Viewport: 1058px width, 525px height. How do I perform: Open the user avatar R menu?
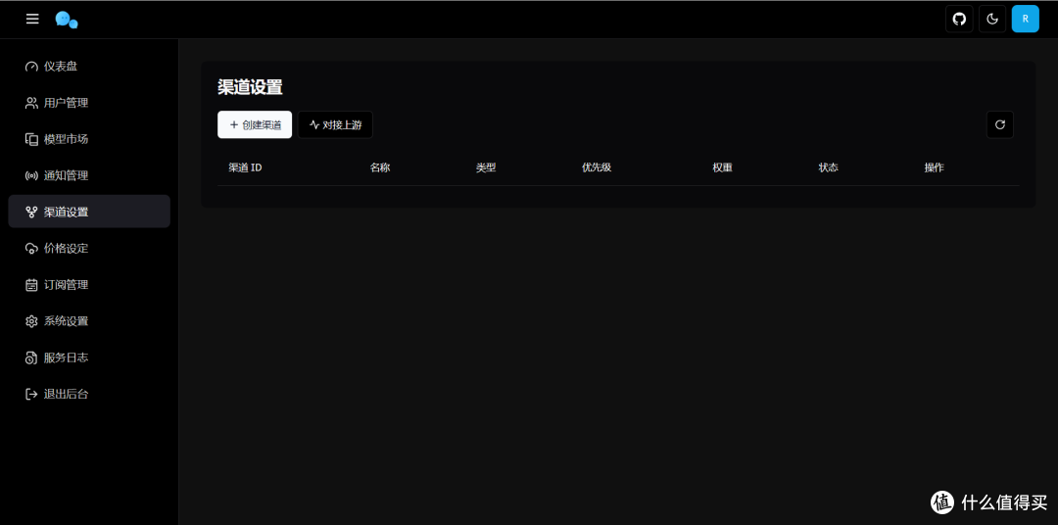pos(1025,19)
